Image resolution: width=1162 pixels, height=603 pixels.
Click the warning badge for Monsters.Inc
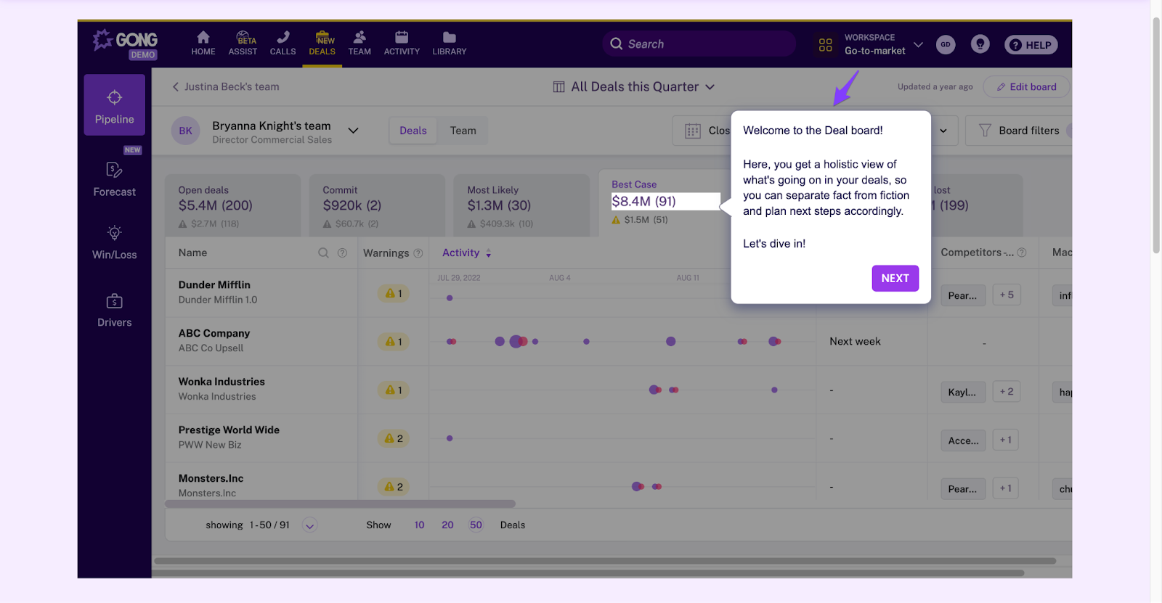pos(393,487)
